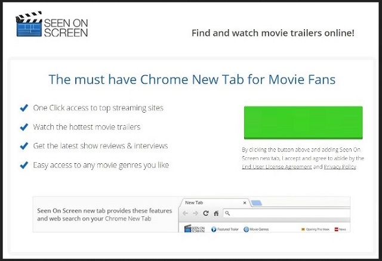Click the new tab plus button in preview

pos(257,203)
